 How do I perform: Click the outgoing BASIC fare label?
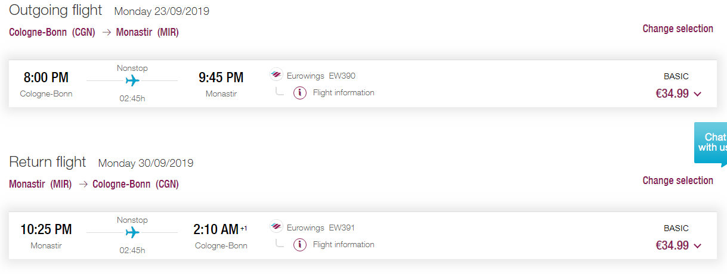coord(676,76)
